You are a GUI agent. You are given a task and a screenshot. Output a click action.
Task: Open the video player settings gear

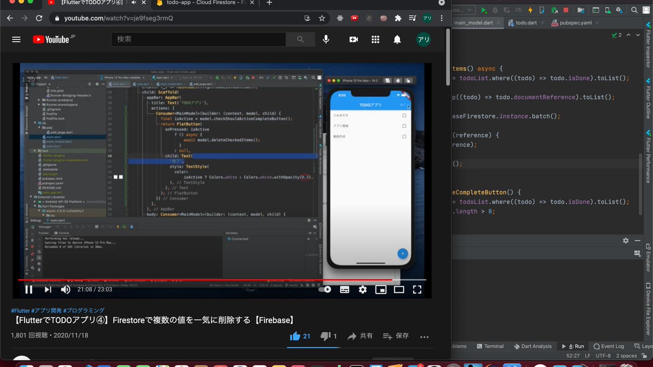click(362, 290)
